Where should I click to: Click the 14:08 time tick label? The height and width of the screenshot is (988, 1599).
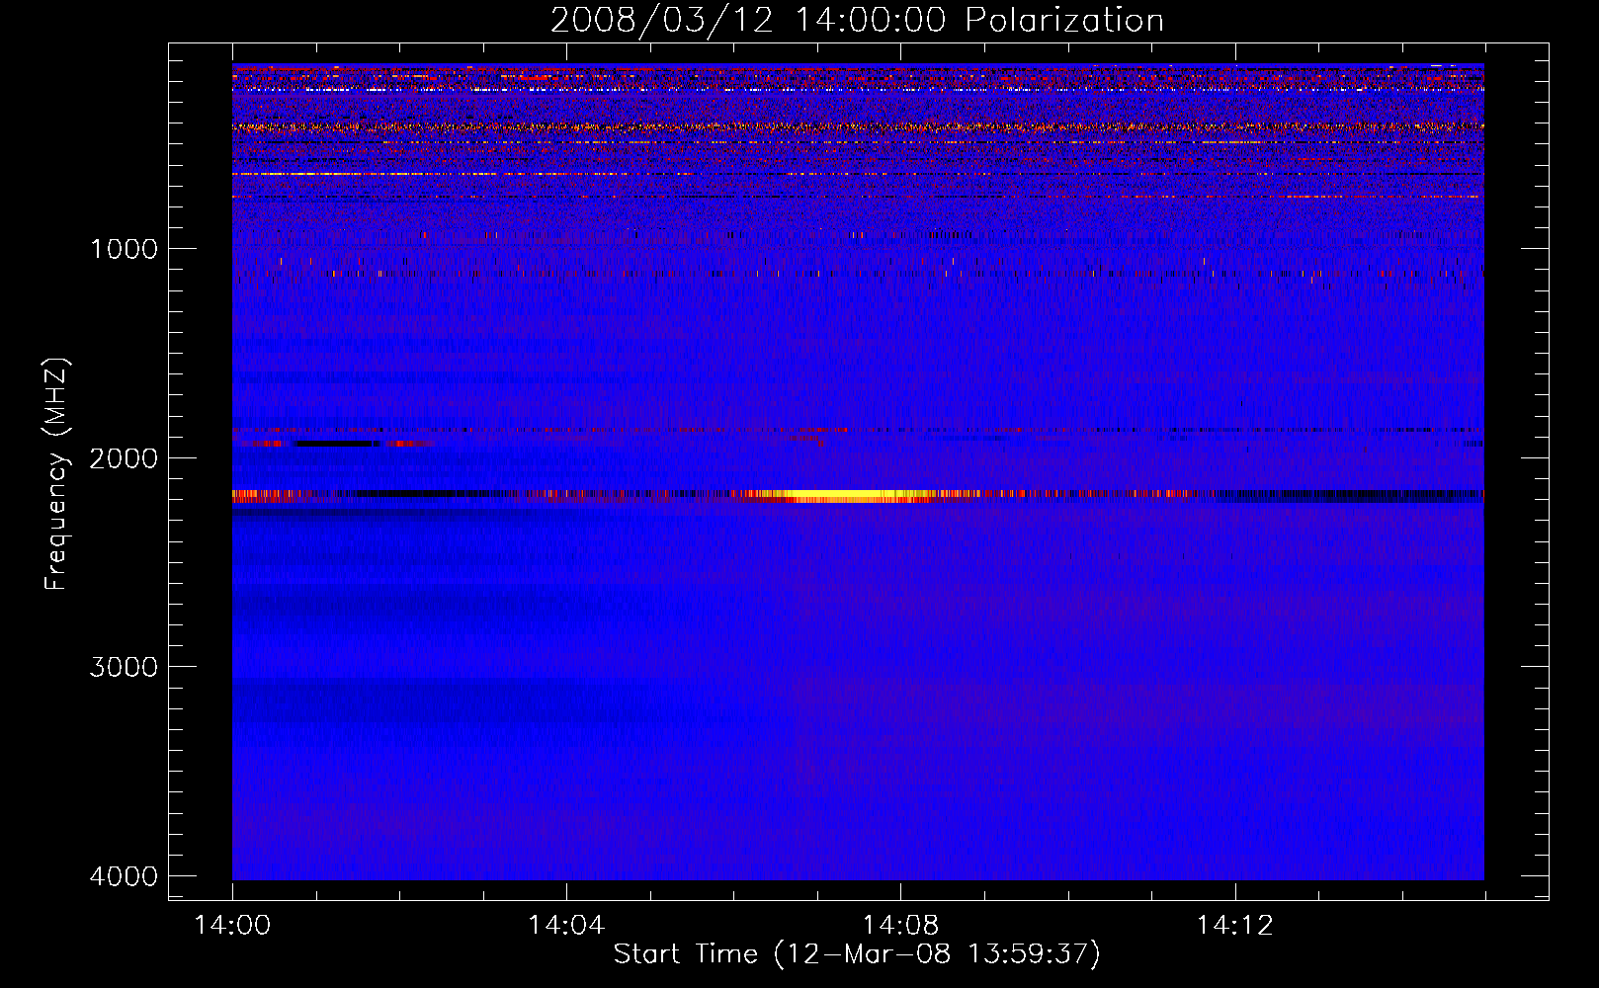pos(900,926)
